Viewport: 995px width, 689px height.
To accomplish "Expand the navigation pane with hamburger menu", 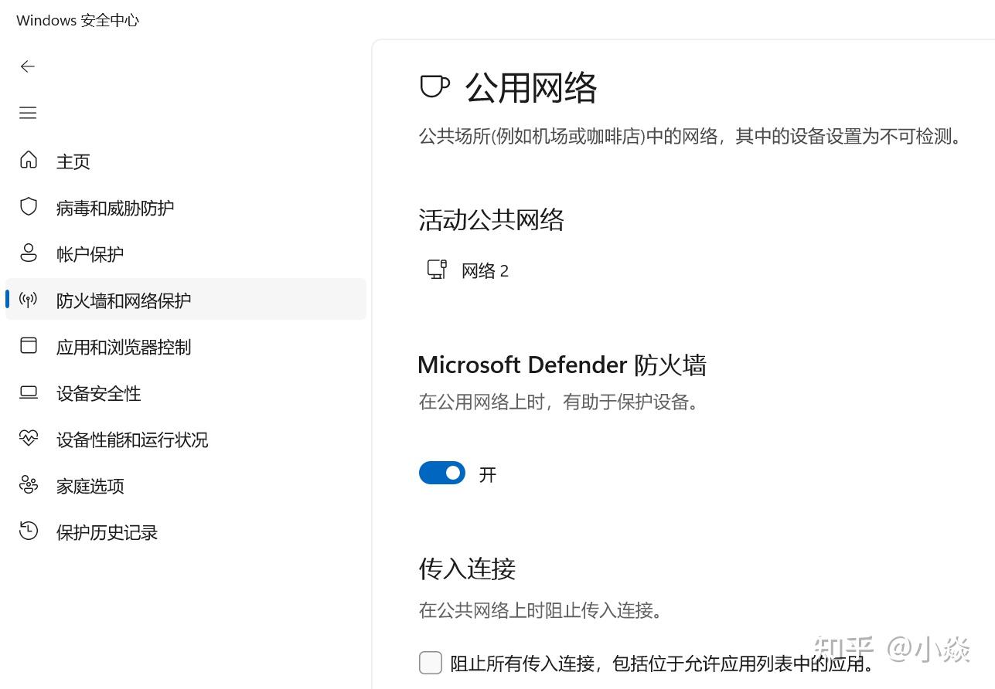I will tap(27, 113).
